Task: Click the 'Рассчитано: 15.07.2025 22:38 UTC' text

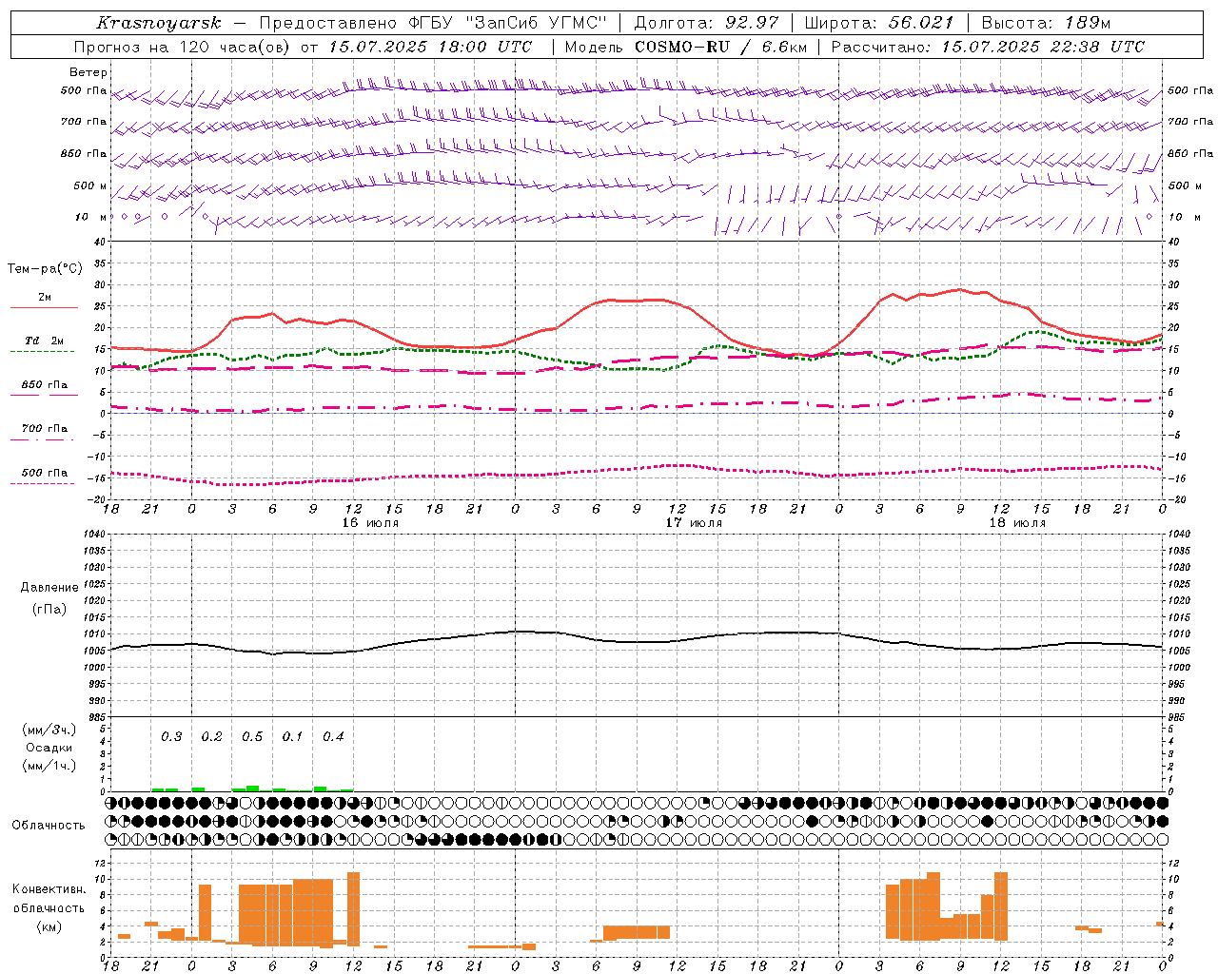Action: [988, 47]
